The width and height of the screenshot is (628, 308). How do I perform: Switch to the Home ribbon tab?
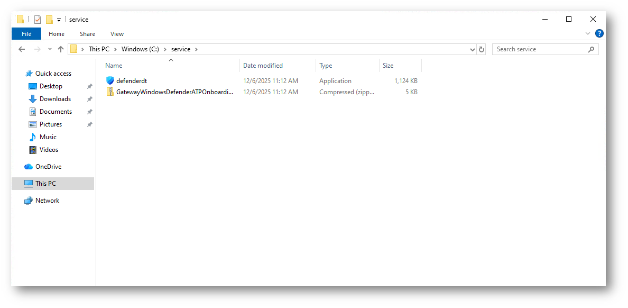tap(57, 34)
